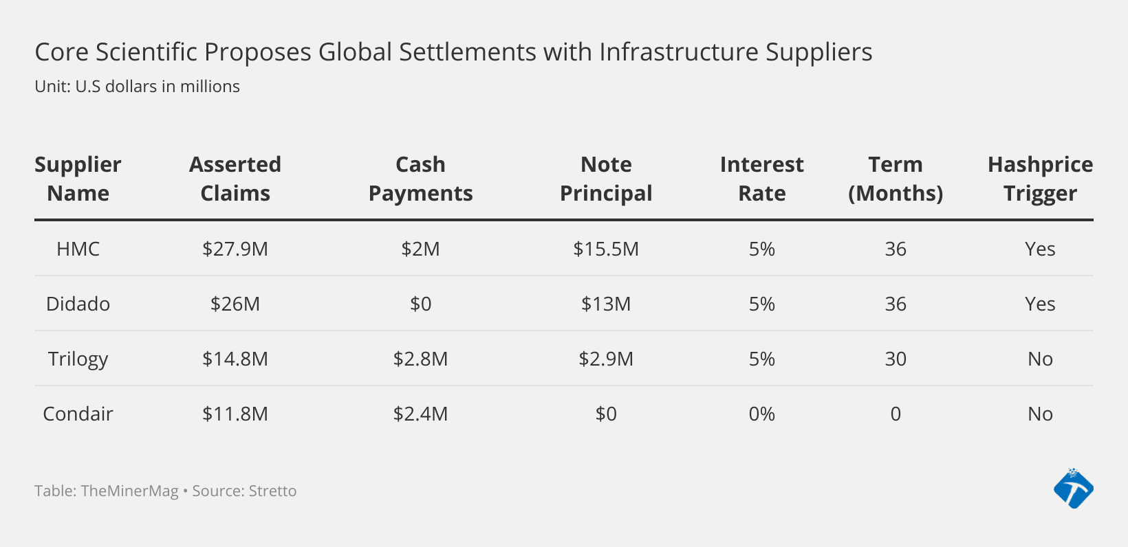This screenshot has width=1128, height=547.
Task: Click the Supplier Name column header
Action: [78, 179]
